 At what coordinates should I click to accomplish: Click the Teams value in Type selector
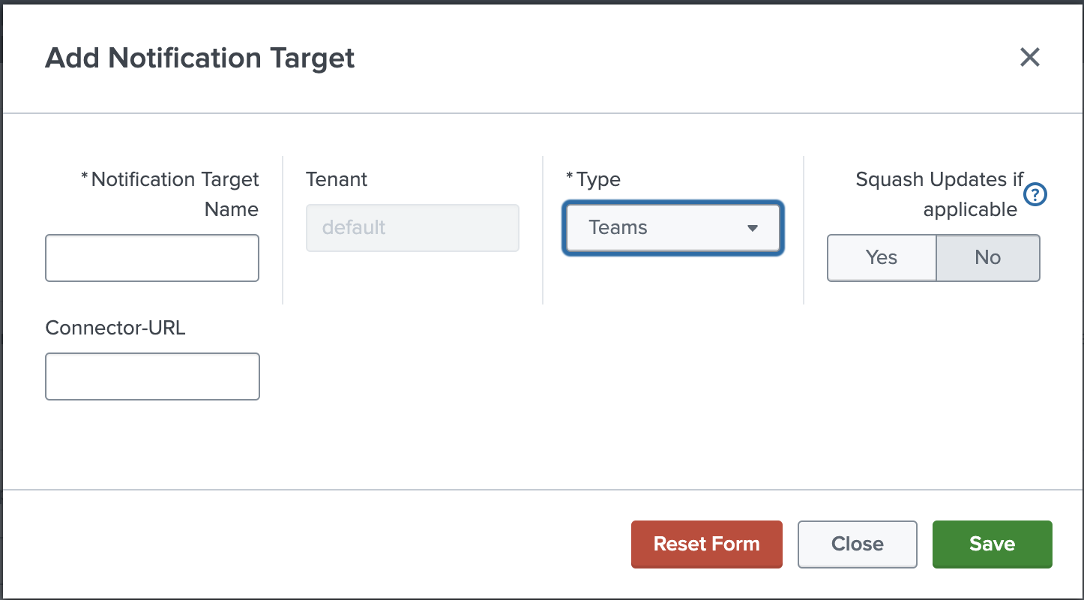[618, 228]
